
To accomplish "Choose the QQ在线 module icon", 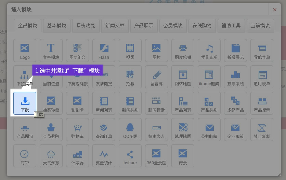I will (x=130, y=130).
